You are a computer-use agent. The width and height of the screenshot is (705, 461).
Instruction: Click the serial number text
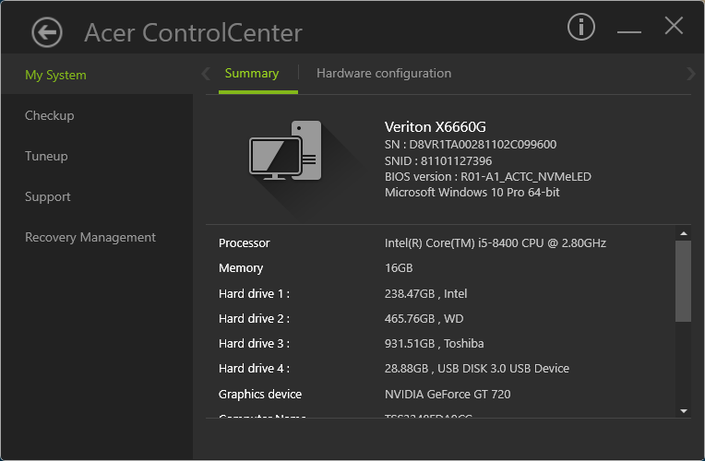click(471, 145)
